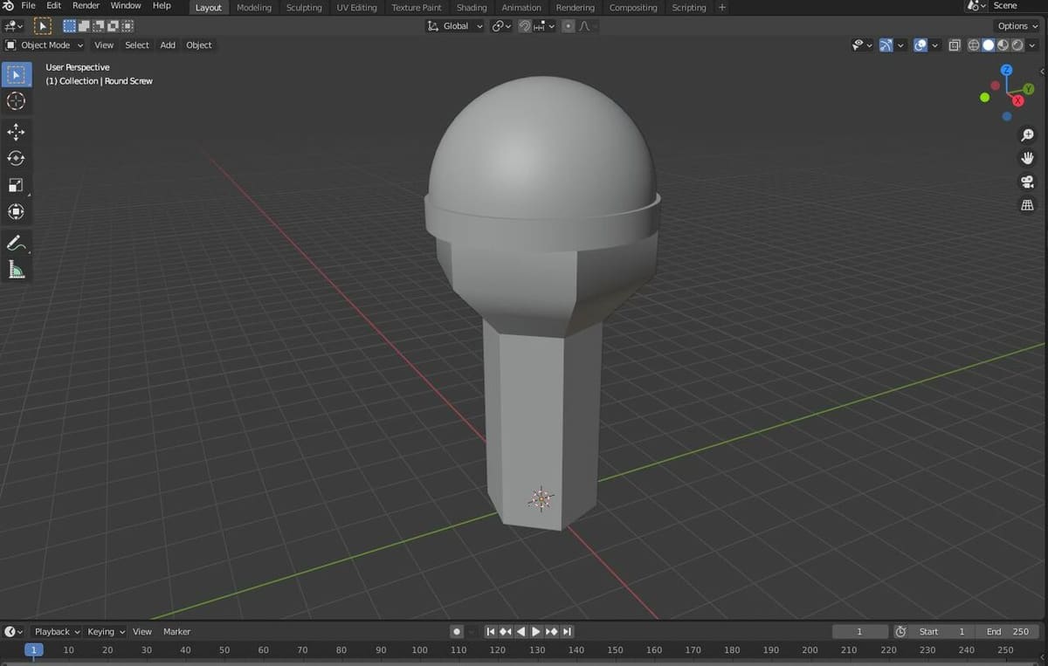
Task: Switch viewport to rendered shading mode
Action: (1017, 45)
